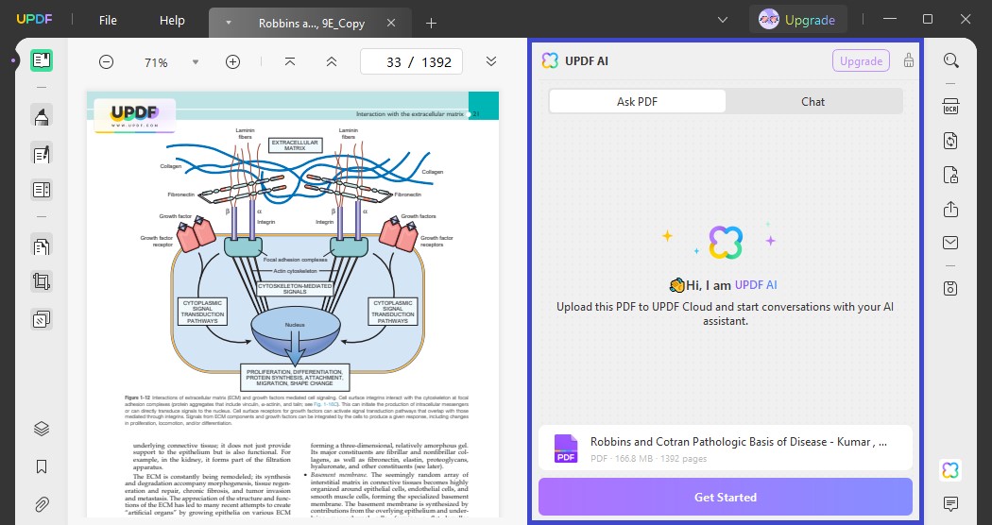Image resolution: width=992 pixels, height=525 pixels.
Task: Show the Bookmarks panel
Action: [42, 466]
